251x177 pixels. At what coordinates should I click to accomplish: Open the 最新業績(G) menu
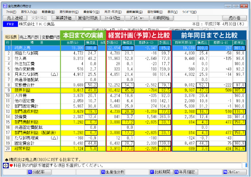pyautogui.click(x=134, y=12)
